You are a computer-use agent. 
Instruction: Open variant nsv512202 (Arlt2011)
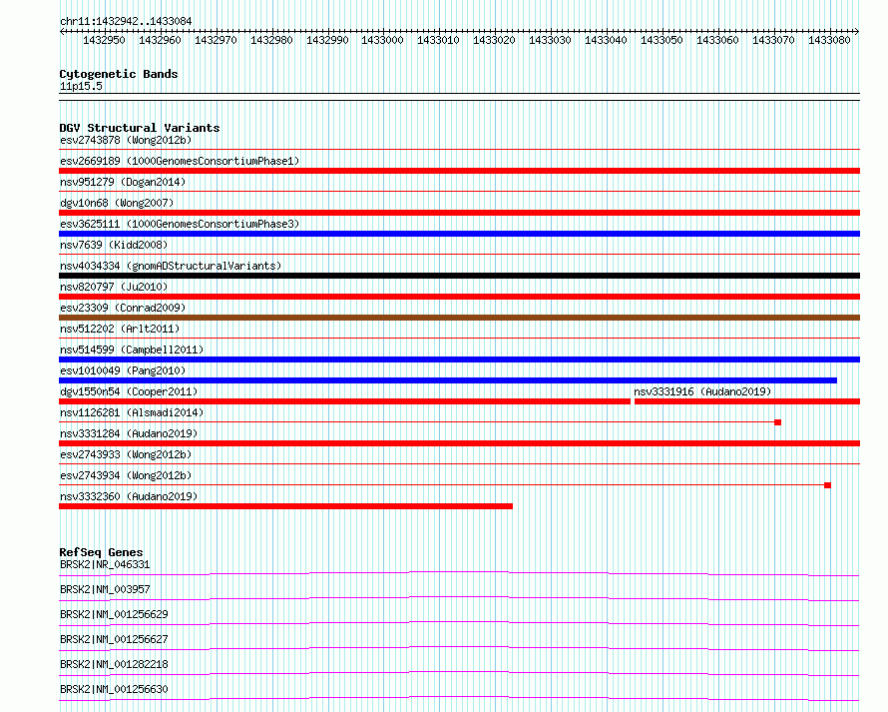pos(120,329)
